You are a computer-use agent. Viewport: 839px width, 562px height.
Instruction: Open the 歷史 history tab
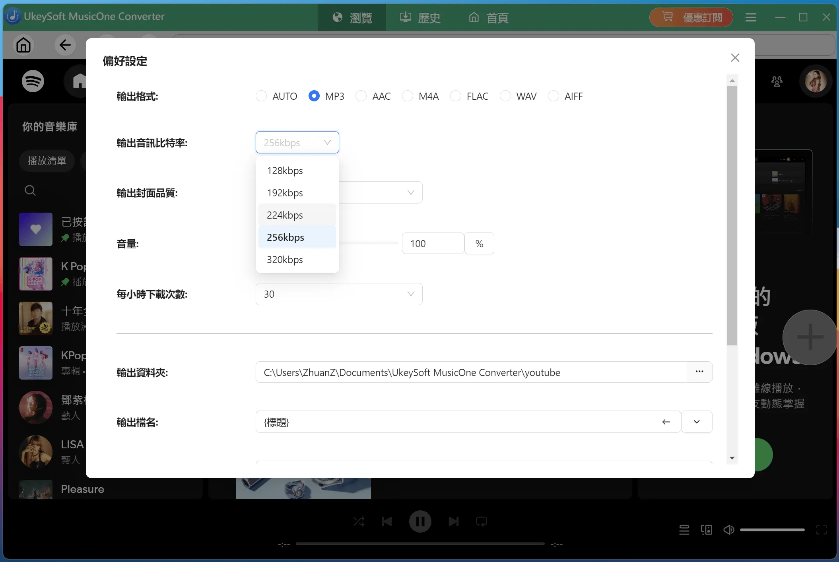point(420,17)
